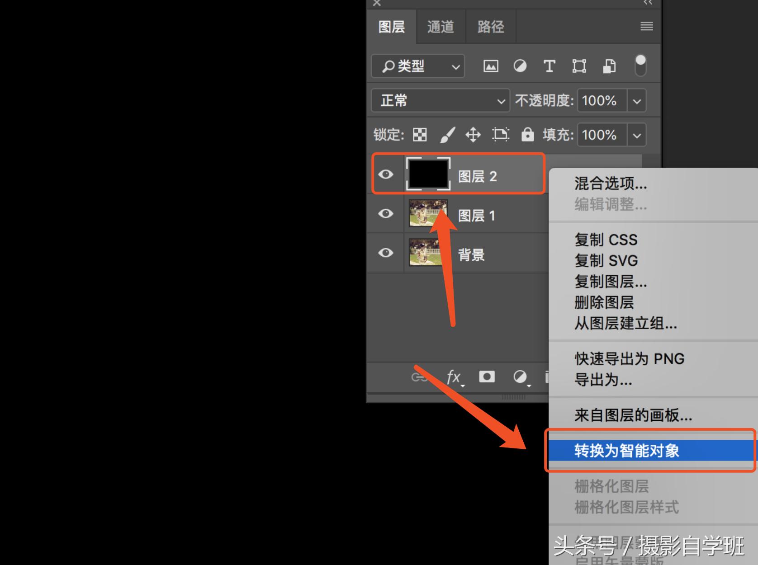Open the 不透明度 percentage dropdown
This screenshot has height=565, width=758.
tap(636, 100)
